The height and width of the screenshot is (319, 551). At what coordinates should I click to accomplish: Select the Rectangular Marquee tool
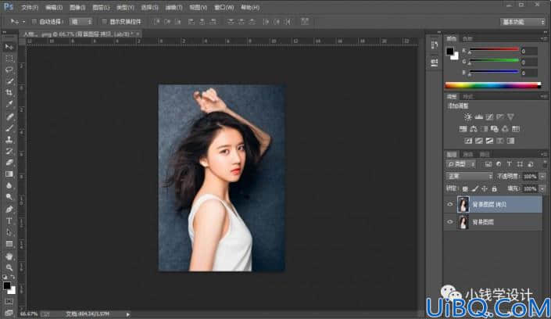[x=9, y=58]
